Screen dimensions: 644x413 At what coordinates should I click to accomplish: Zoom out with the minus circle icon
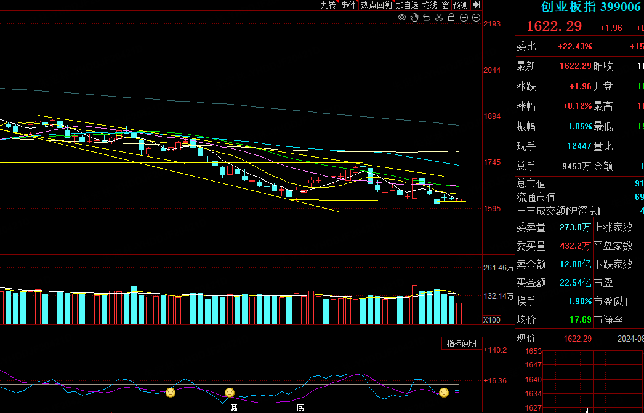point(476,17)
